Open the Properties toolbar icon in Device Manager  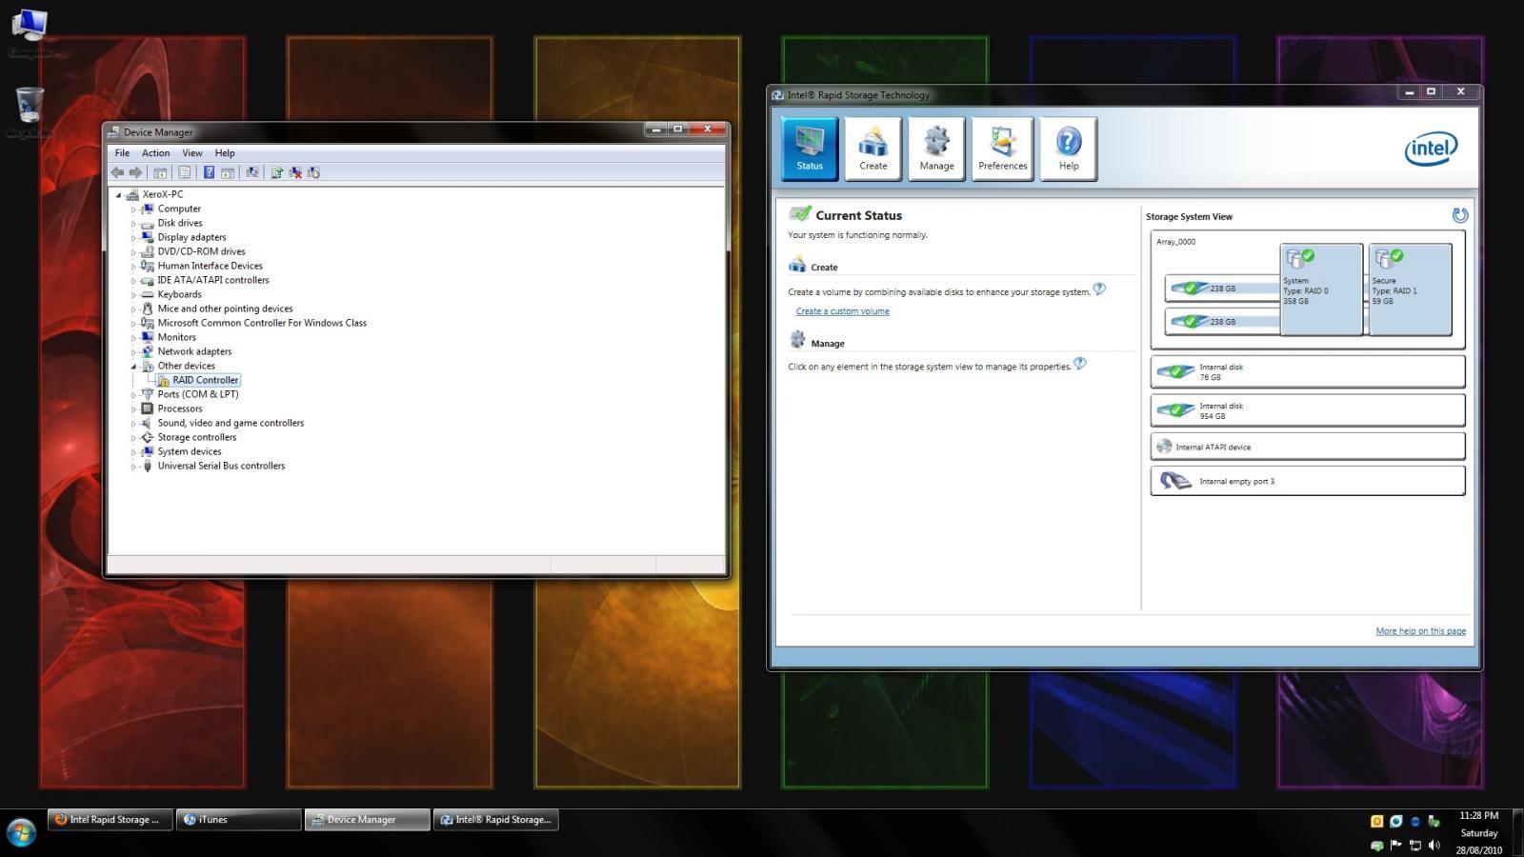pyautogui.click(x=184, y=172)
